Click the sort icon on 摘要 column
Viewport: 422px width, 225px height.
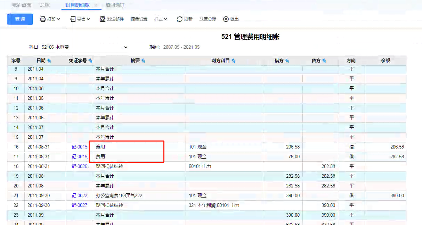click(143, 61)
